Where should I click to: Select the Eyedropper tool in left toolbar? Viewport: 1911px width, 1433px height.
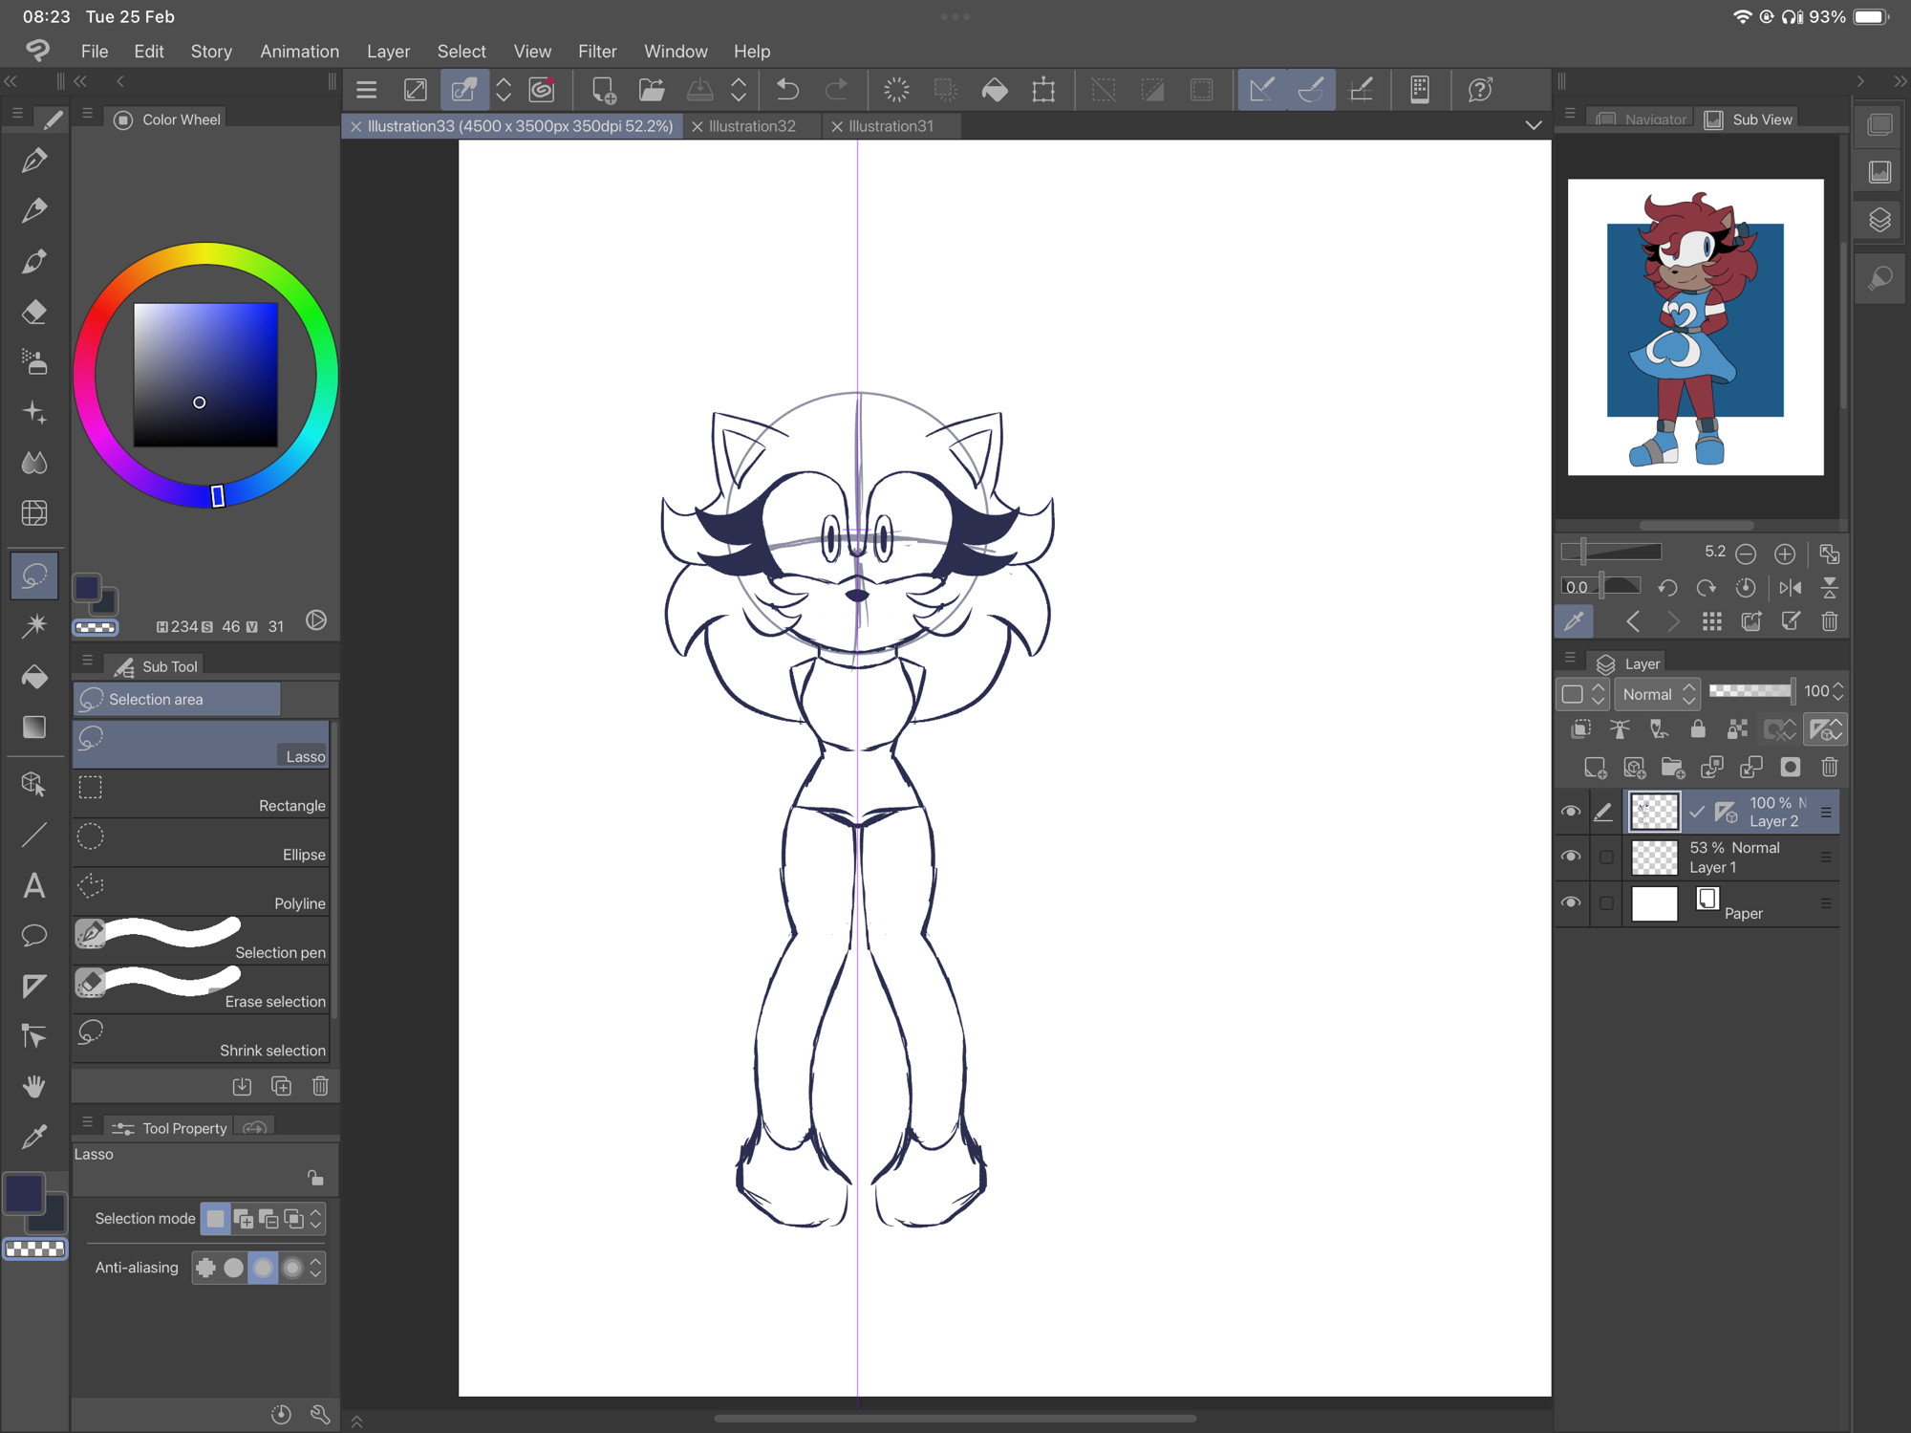(x=34, y=1137)
